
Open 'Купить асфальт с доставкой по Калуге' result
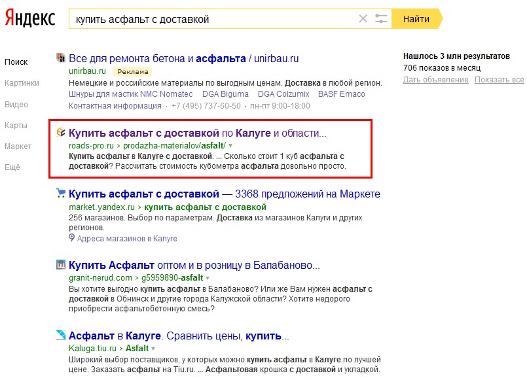(x=198, y=133)
